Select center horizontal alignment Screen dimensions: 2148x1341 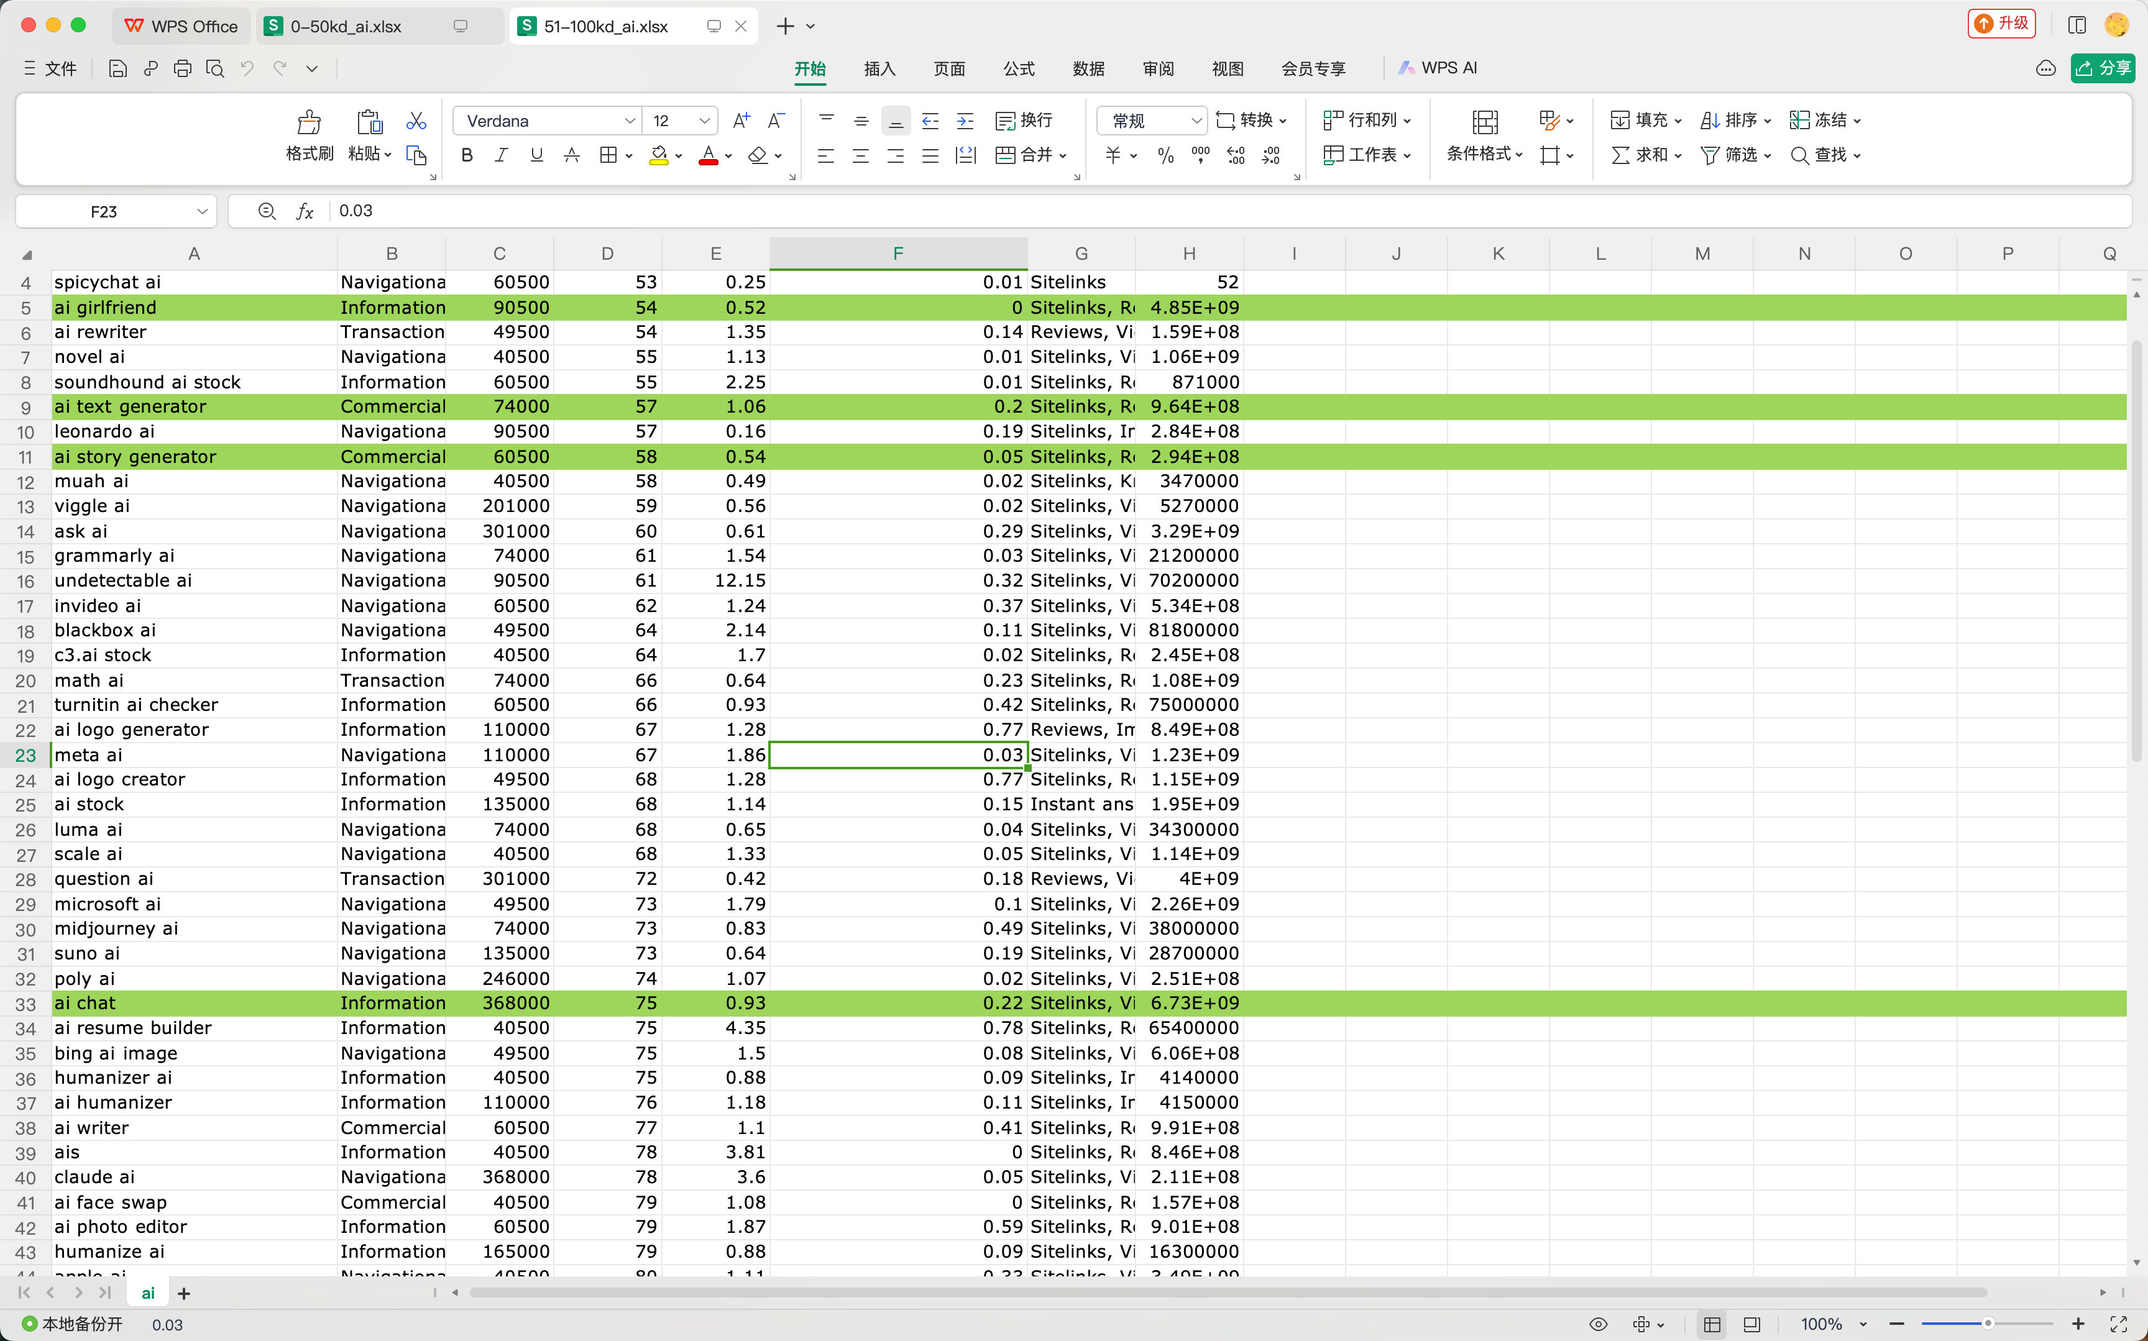pos(860,155)
